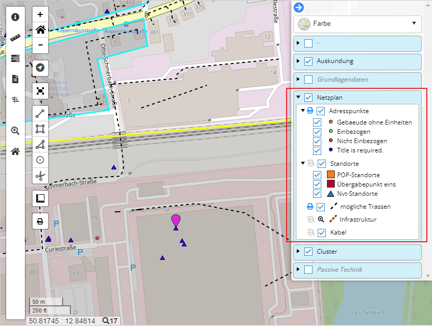Click the Title is required. label
Screen dimensions: 432x326
[x=360, y=150]
